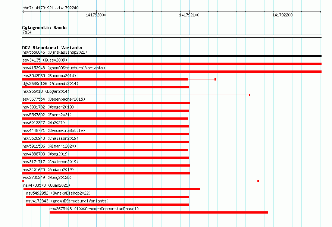The image size is (332, 227).
Task: Click the dgv3680n106 (Alsmadi2014) label
Action: 50,83
